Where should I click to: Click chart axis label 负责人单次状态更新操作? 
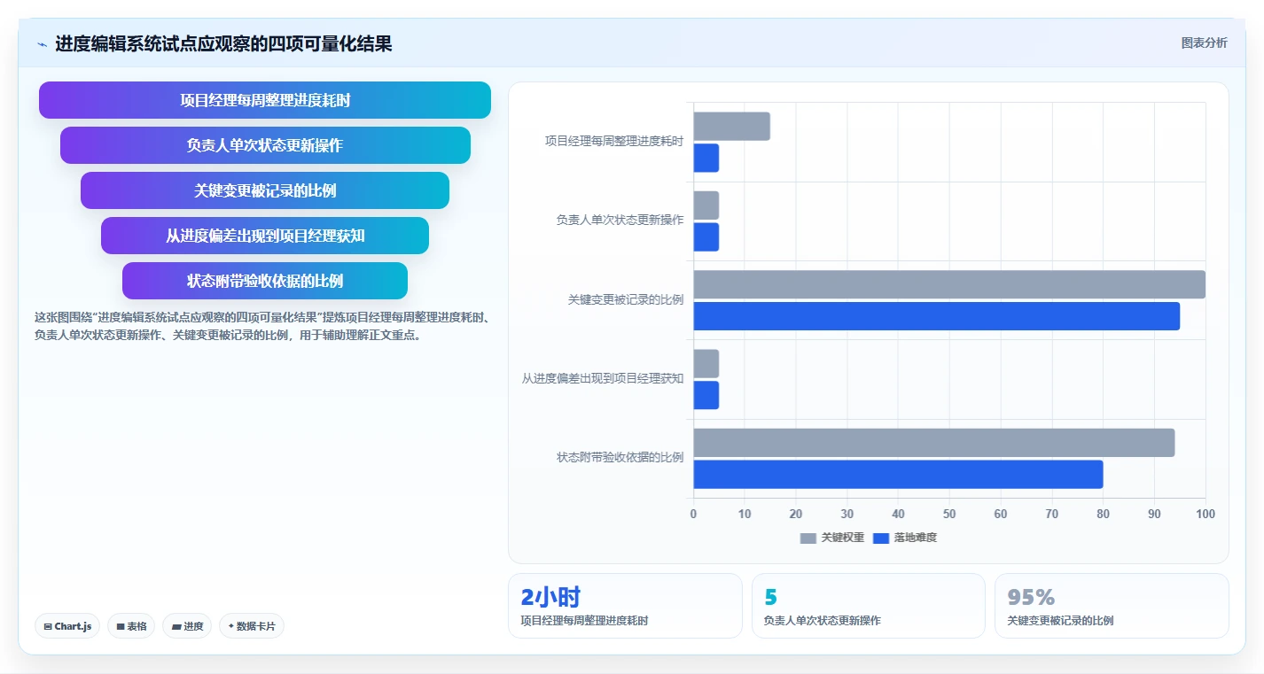(x=620, y=220)
